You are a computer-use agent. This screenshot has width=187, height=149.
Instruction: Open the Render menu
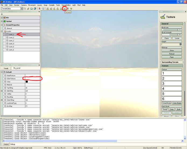coord(17,5)
